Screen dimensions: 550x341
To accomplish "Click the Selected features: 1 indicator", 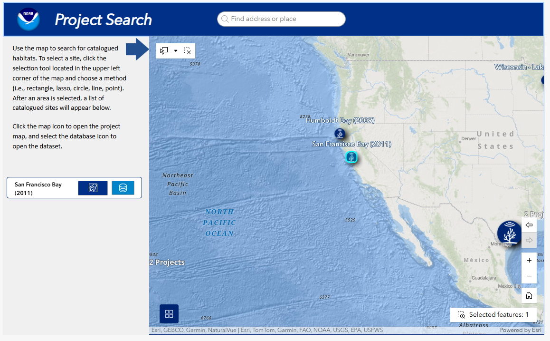I will point(493,315).
